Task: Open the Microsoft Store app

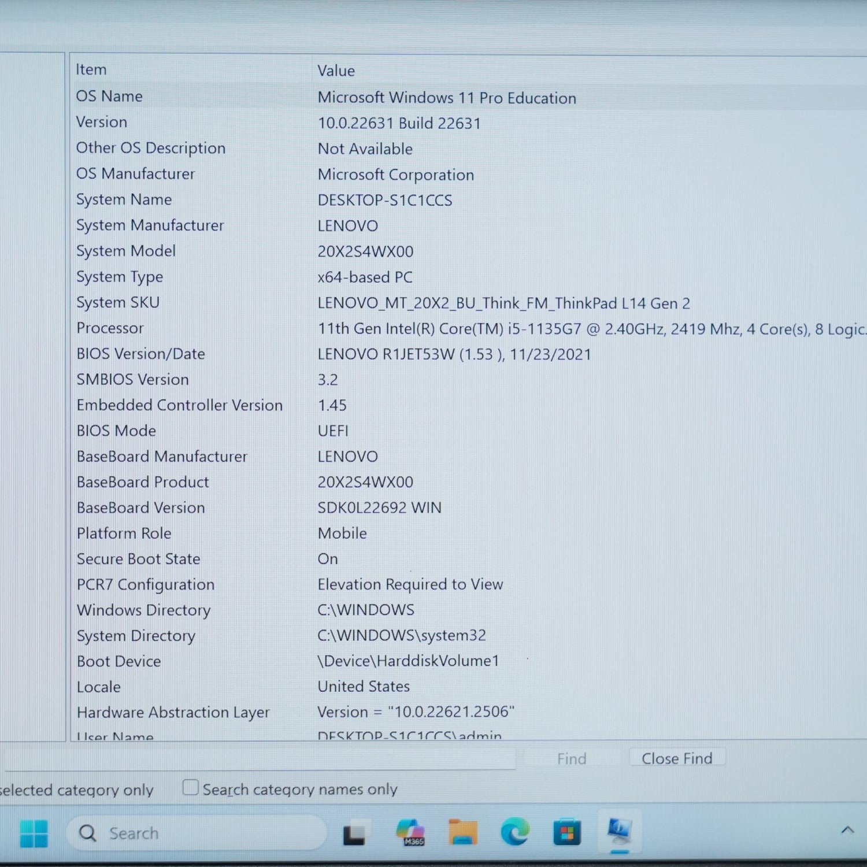Action: [566, 833]
